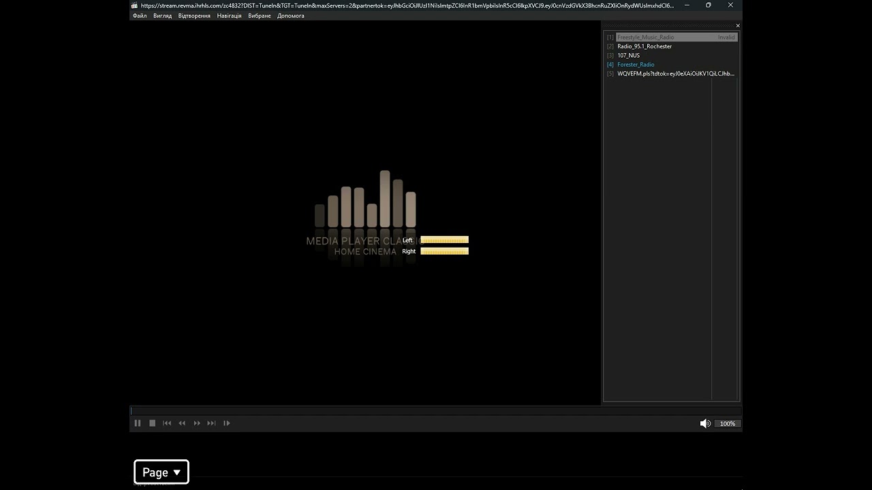Click the seek bar timeline
This screenshot has height=490, width=872.
coord(436,410)
